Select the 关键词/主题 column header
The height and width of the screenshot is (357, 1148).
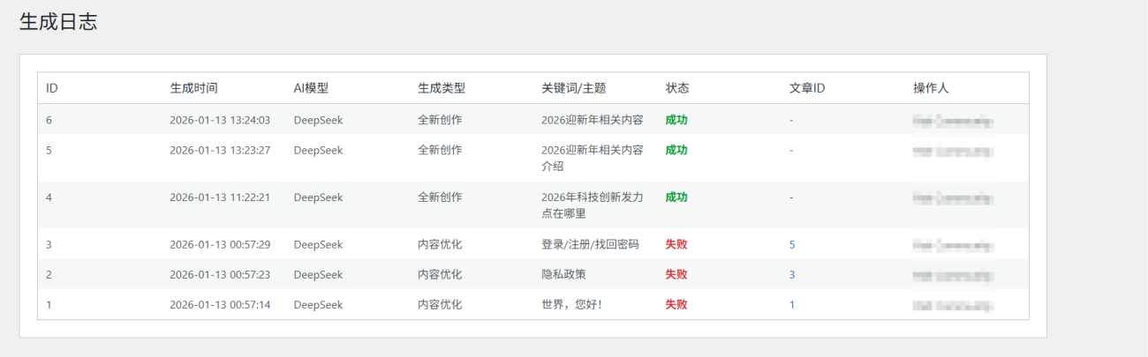pyautogui.click(x=573, y=88)
